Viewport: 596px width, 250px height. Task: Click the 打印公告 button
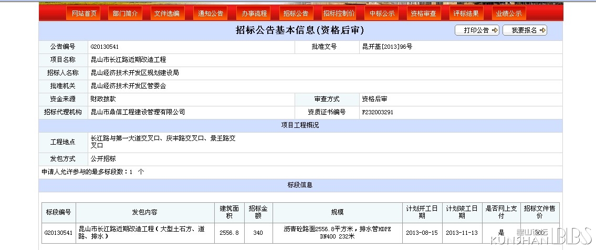click(477, 30)
